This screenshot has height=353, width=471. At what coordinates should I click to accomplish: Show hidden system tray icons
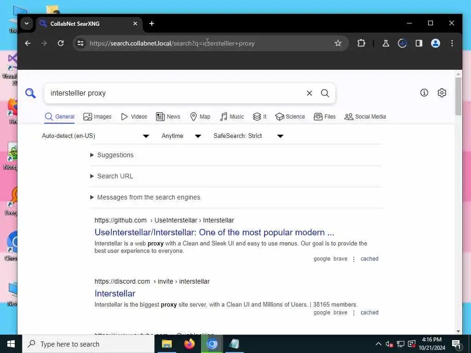pos(379,344)
